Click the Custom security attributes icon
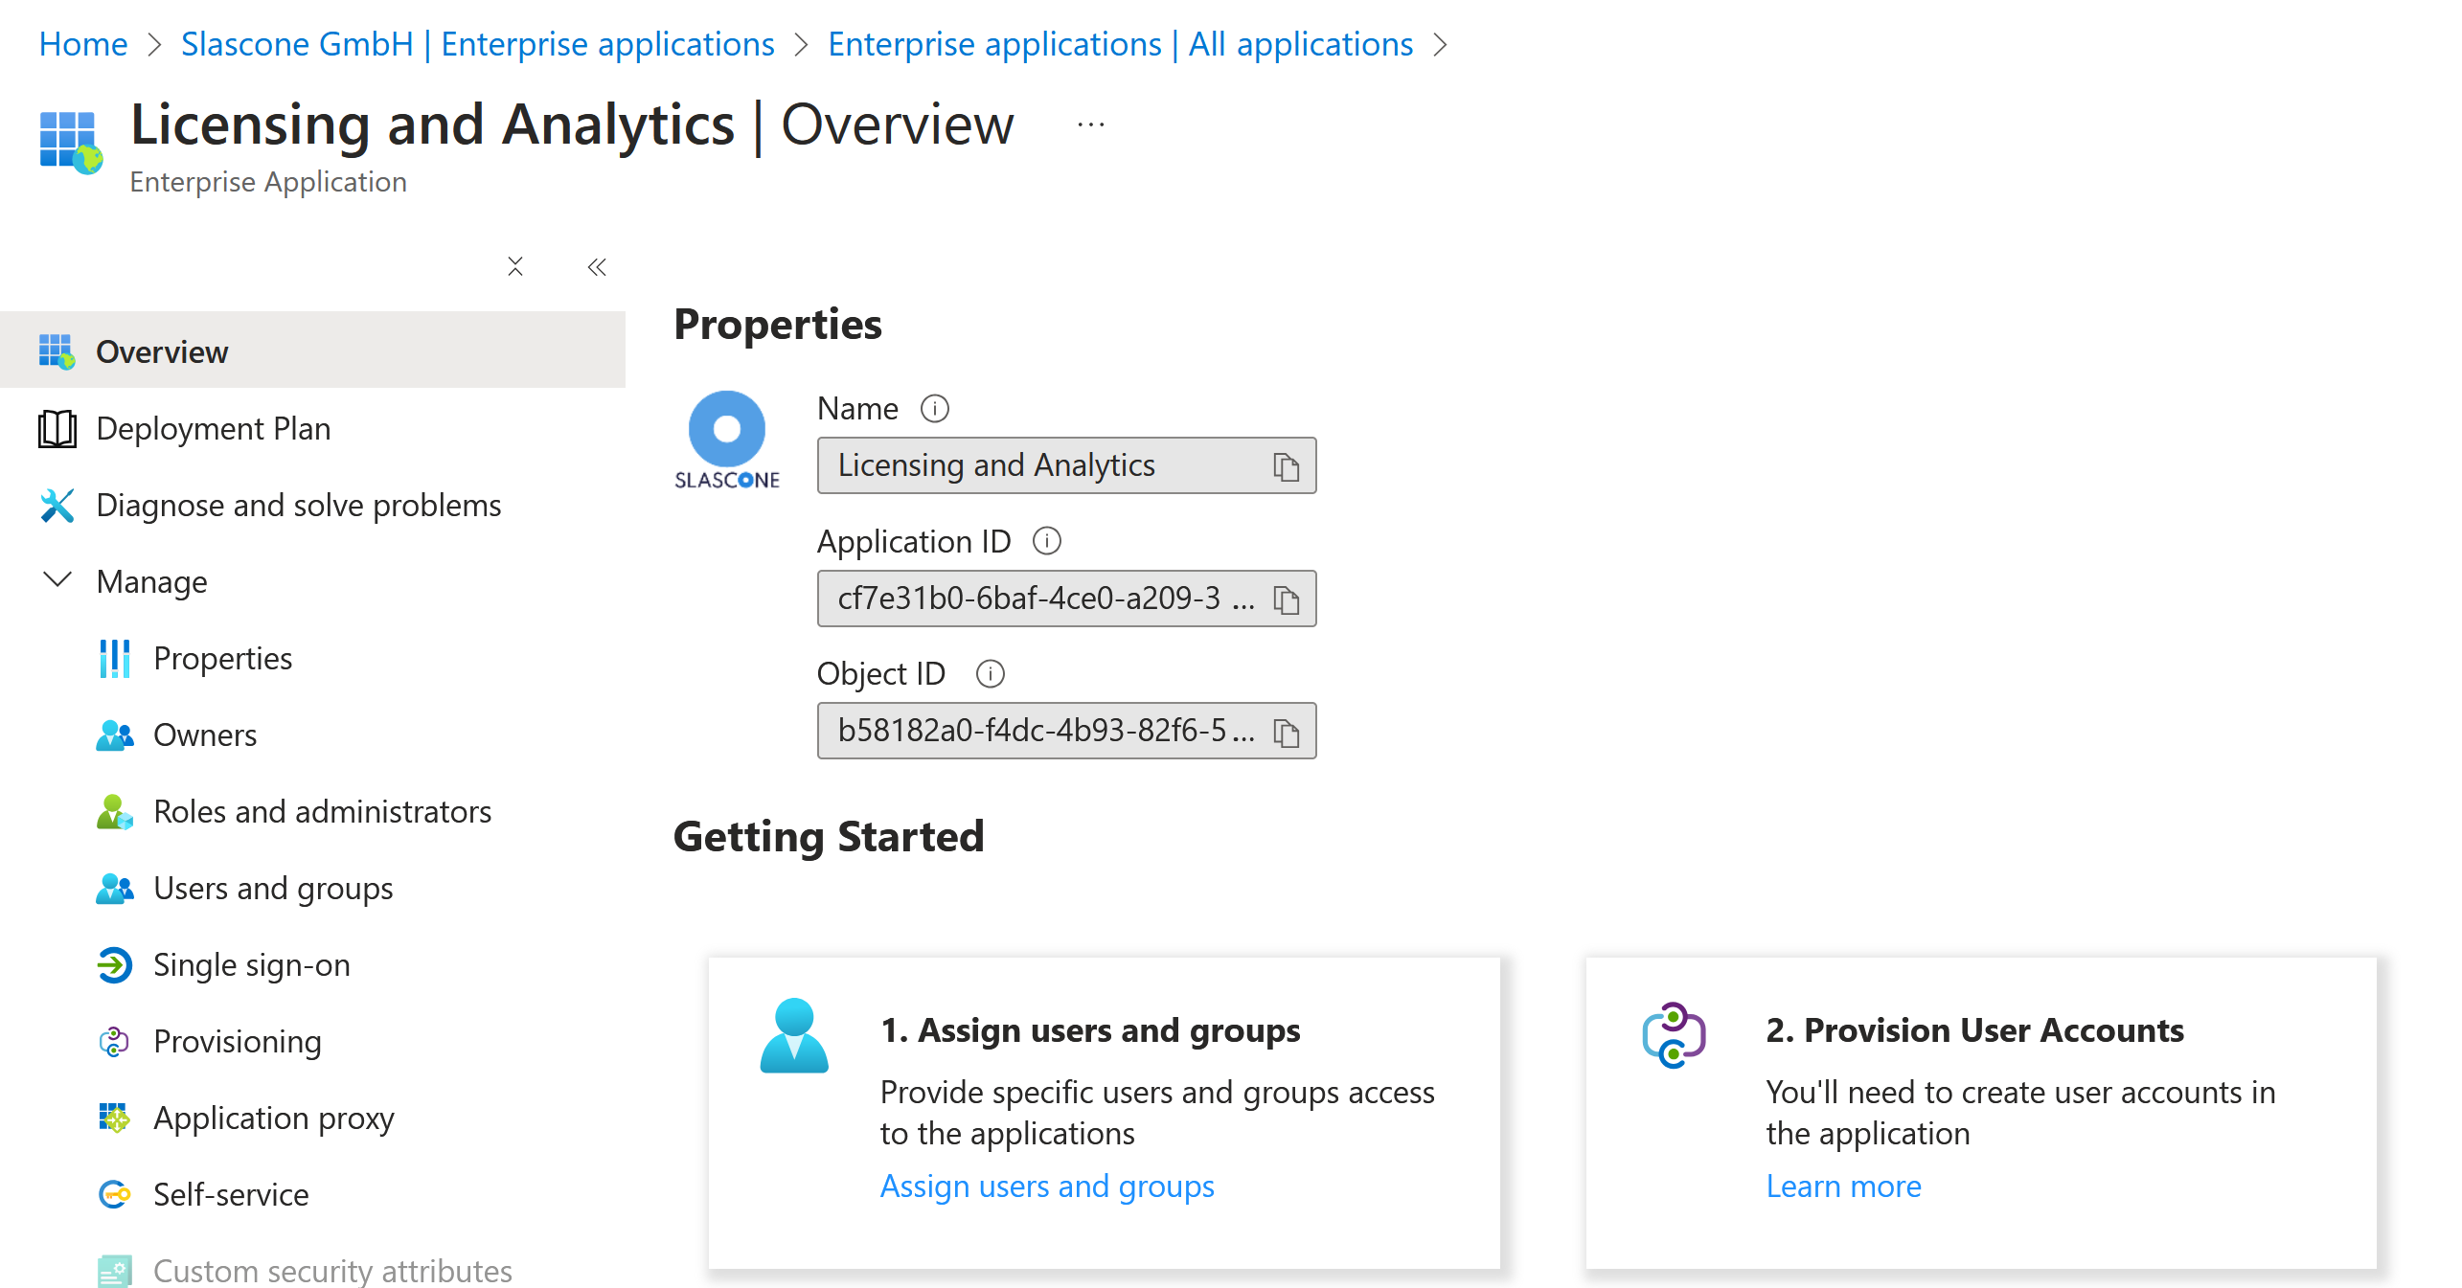 pos(114,1271)
